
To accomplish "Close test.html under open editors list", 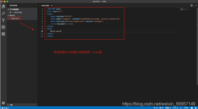I will click(10, 13).
